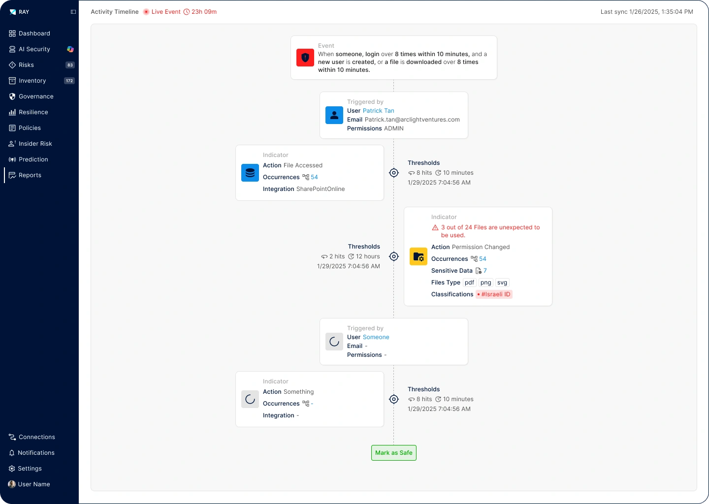Click the #Israeli ID classification tag
This screenshot has height=504, width=709.
click(494, 294)
